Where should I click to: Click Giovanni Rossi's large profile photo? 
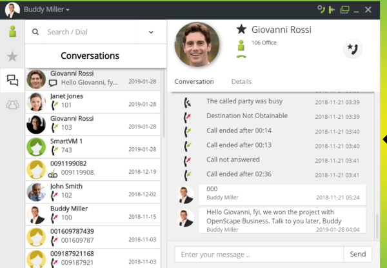coord(197,45)
